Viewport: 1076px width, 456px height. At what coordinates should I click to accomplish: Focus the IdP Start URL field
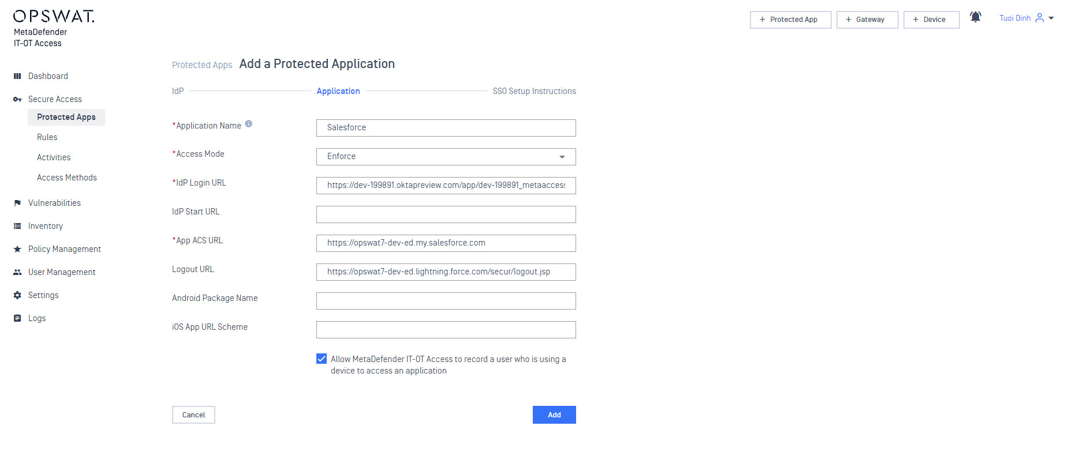446,214
